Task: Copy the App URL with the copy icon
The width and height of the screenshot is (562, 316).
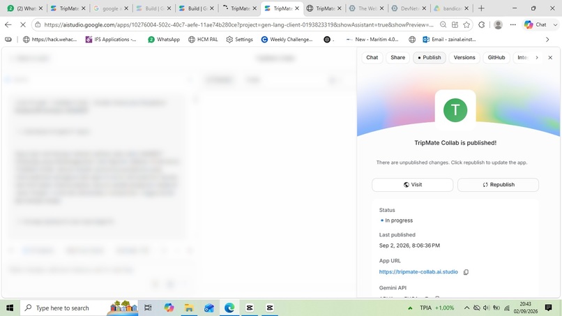Action: [466, 272]
